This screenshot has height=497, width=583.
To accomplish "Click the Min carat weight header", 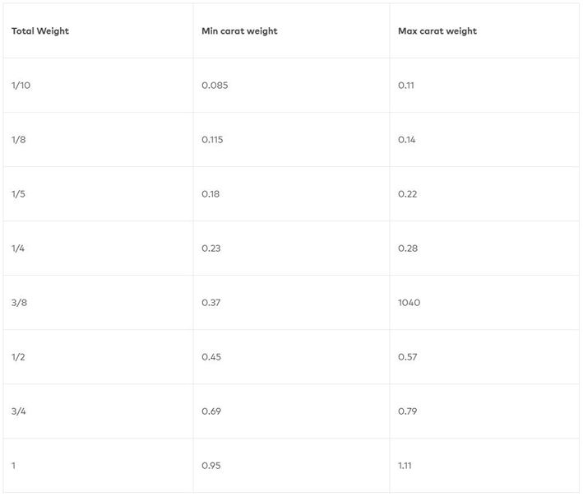I will (239, 31).
